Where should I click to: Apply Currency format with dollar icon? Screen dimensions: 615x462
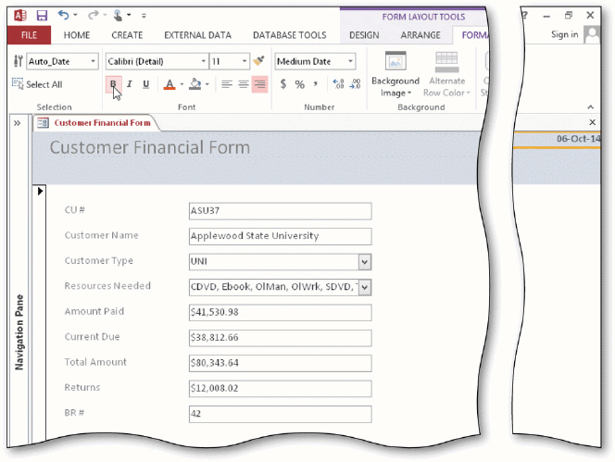[283, 84]
